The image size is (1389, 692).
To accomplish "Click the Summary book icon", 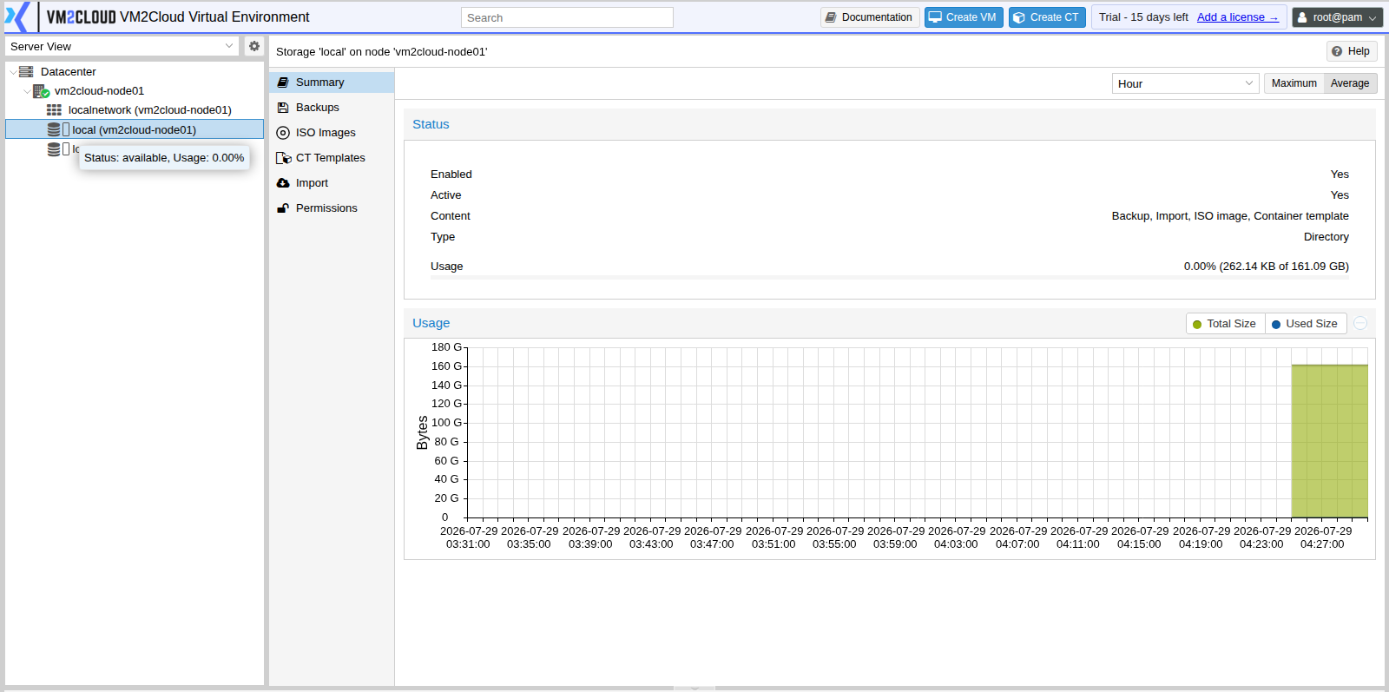I will pos(283,82).
